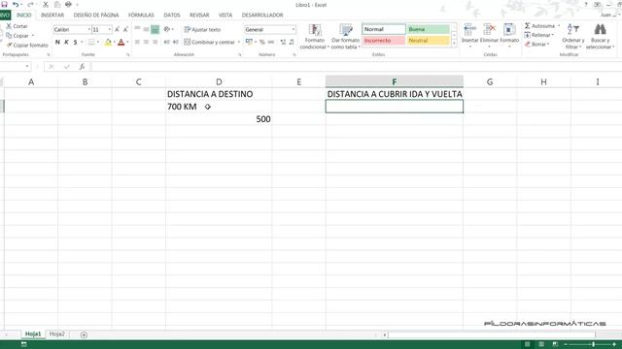The height and width of the screenshot is (349, 622).
Task: Toggle bottom vertical alignment
Action: [155, 29]
